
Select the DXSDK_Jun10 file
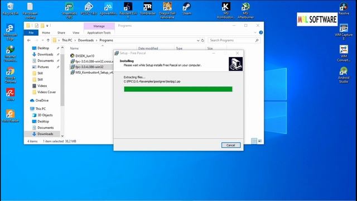tap(85, 56)
